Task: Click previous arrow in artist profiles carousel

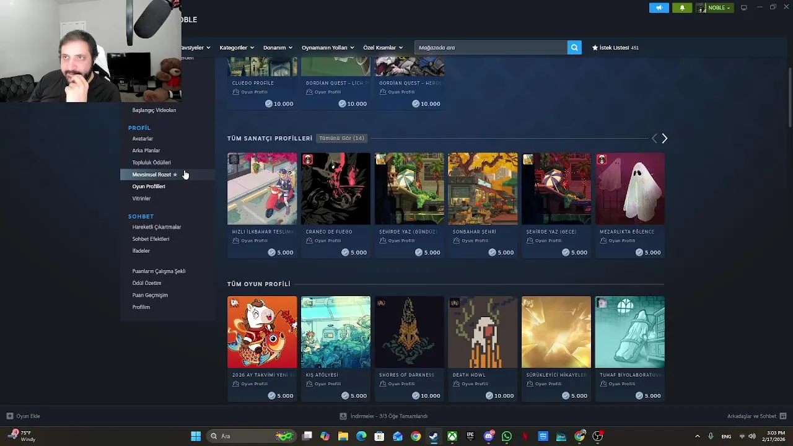Action: (654, 139)
